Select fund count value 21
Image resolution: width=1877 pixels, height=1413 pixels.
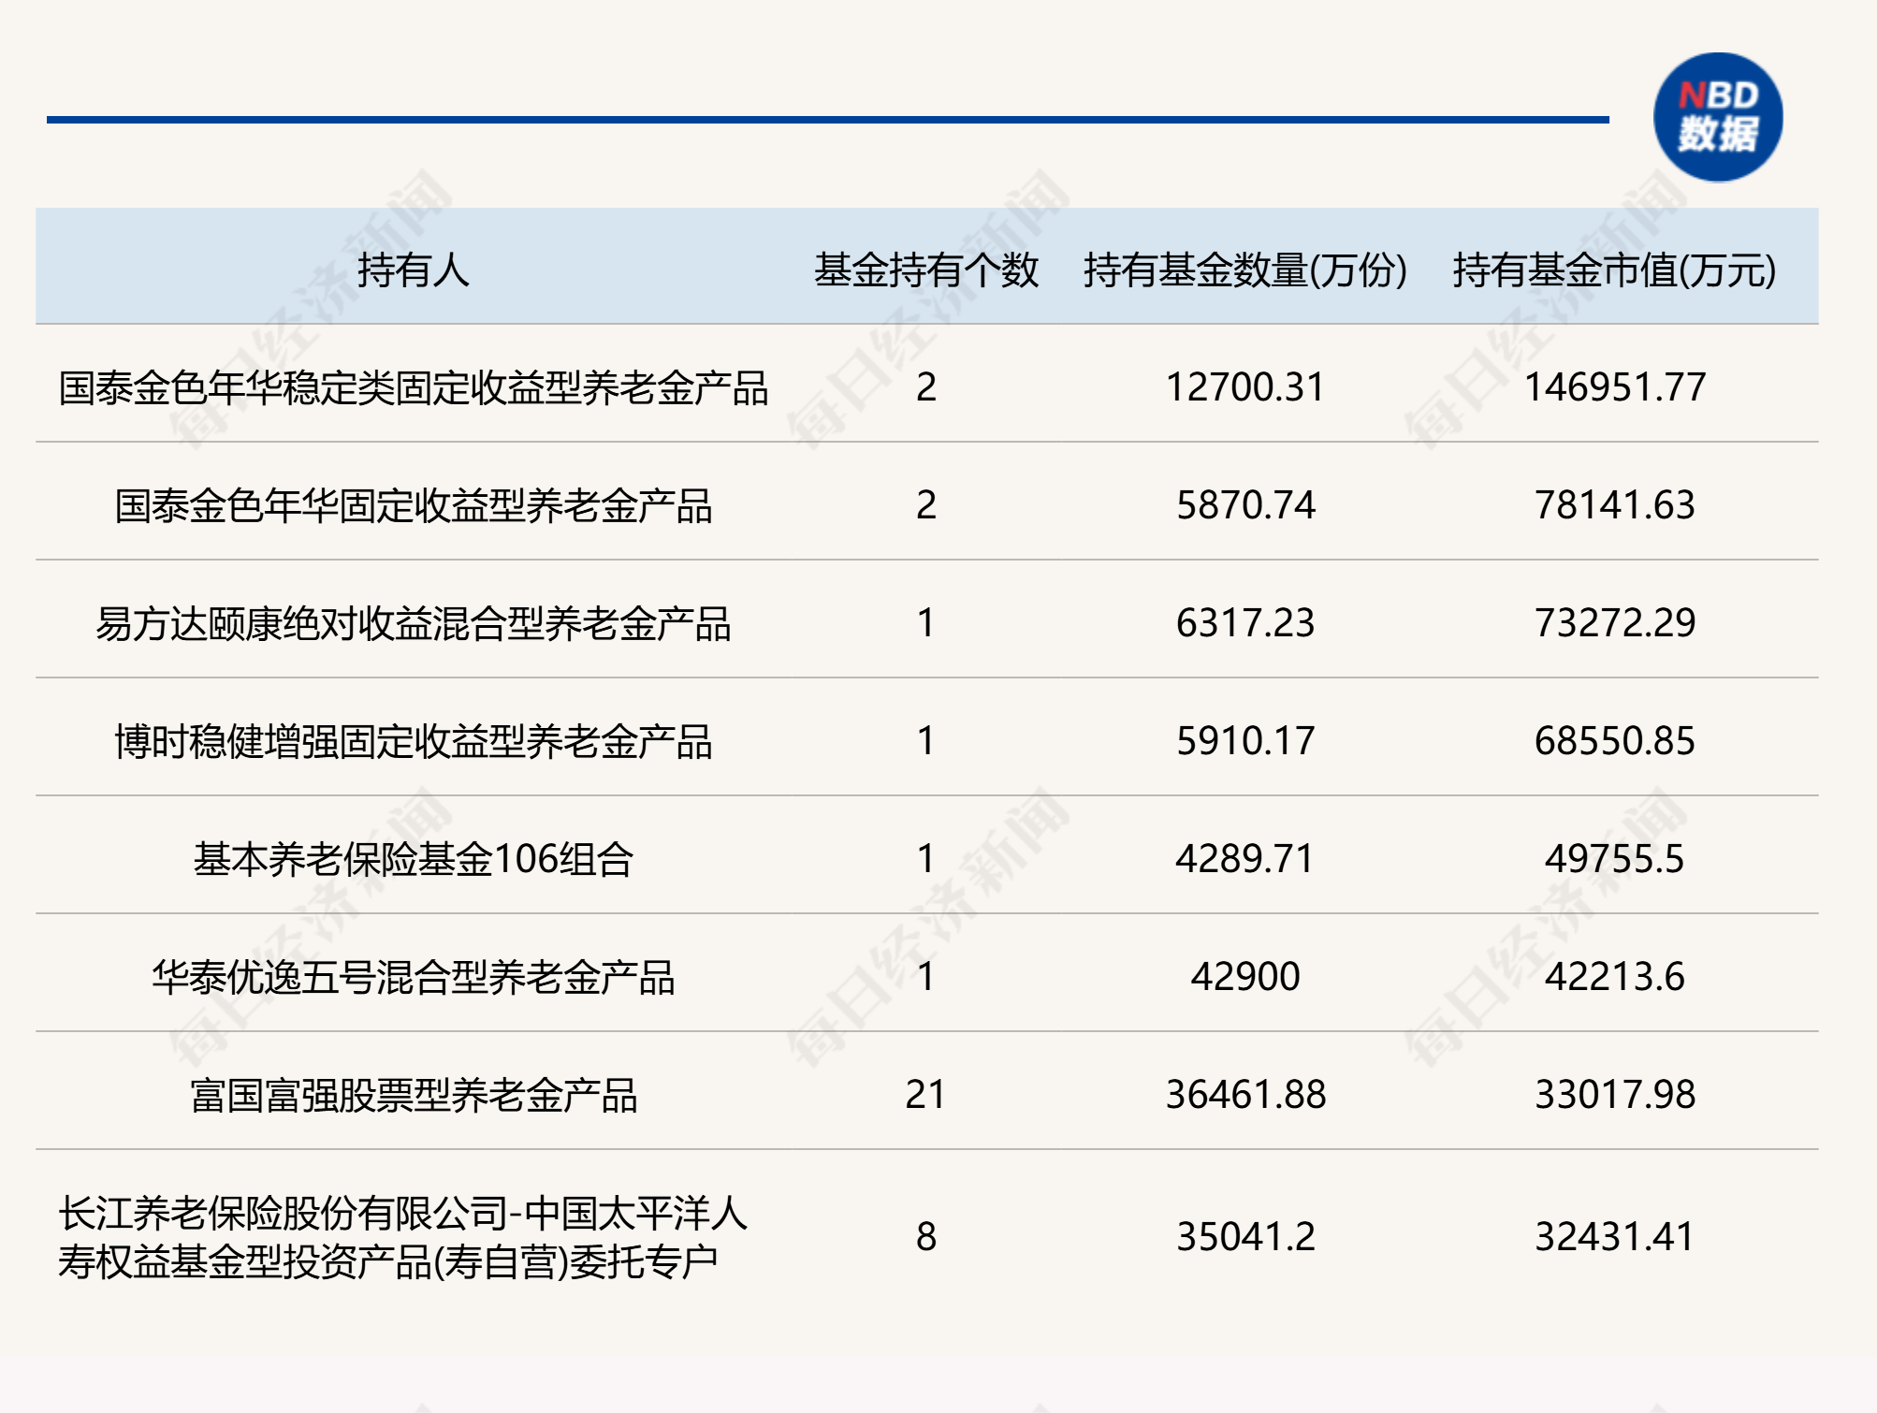(925, 1095)
